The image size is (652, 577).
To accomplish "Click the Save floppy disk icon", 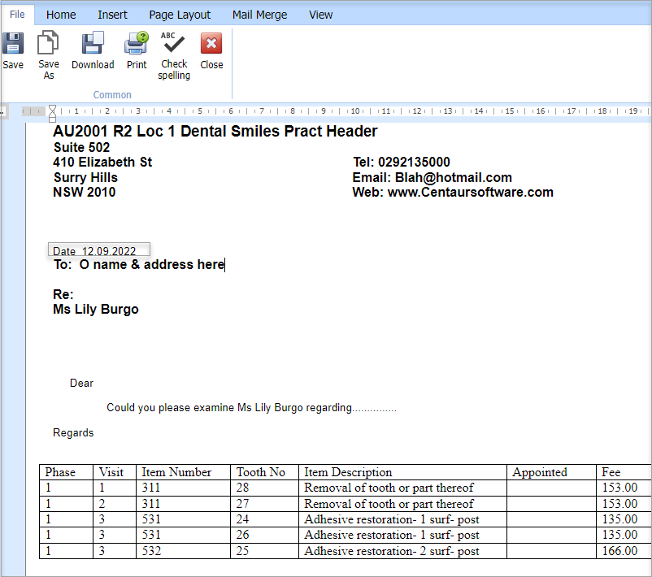I will 13,43.
